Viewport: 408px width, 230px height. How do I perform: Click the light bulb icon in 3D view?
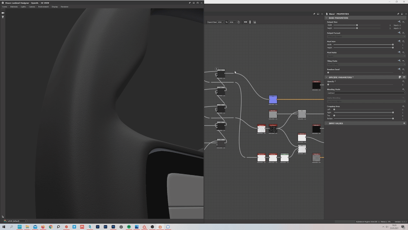(x=3, y=17)
